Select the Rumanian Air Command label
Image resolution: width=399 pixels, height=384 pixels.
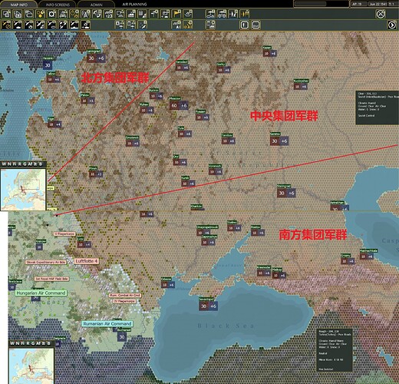click(x=107, y=323)
